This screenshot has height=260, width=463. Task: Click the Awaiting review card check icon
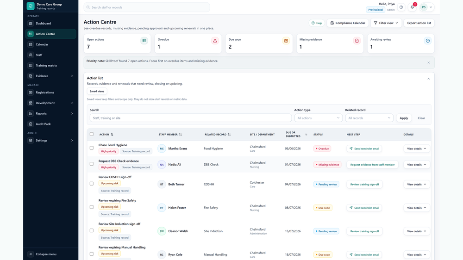click(x=427, y=41)
